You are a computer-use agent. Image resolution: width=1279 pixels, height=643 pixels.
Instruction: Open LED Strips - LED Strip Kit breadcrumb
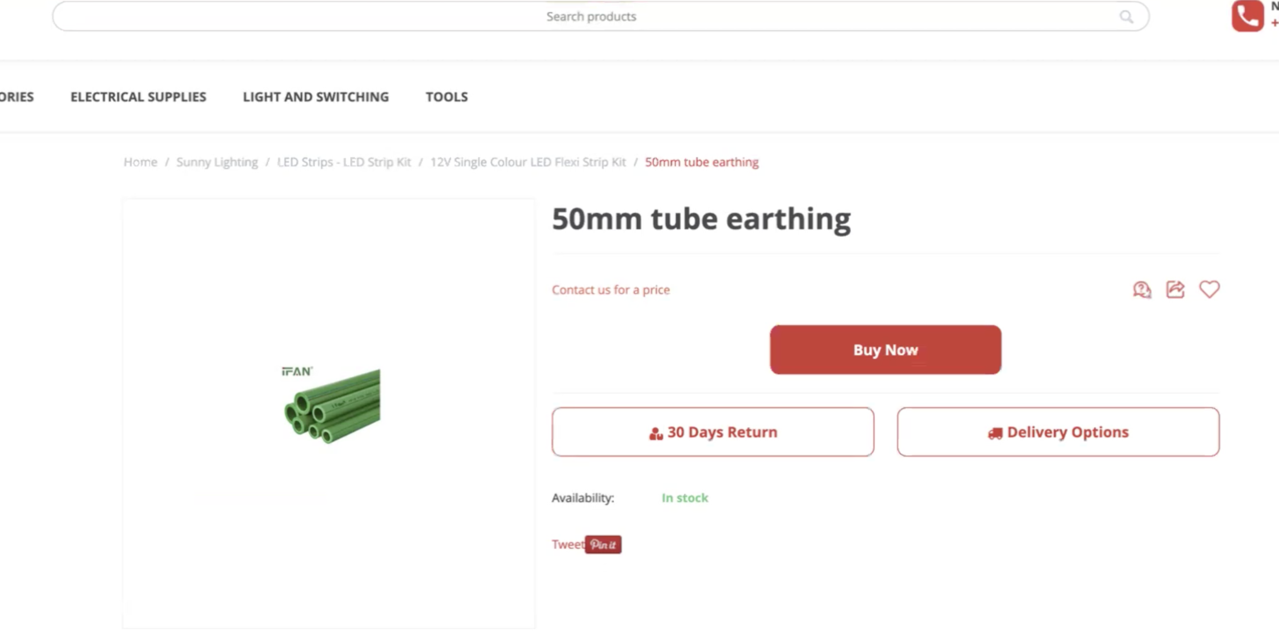click(344, 162)
